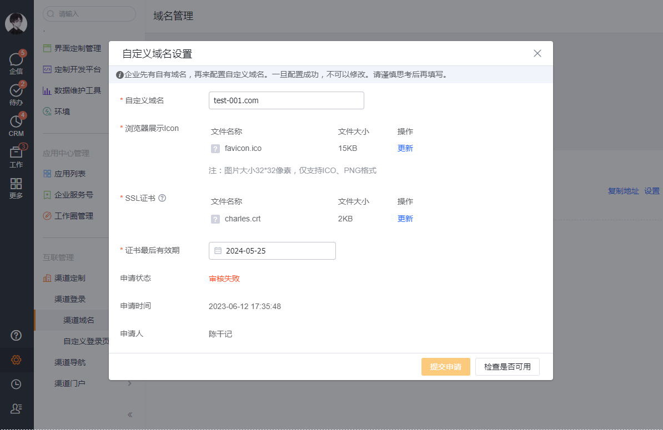Click 更新 link for favicon.ico
The width and height of the screenshot is (663, 430).
point(405,148)
